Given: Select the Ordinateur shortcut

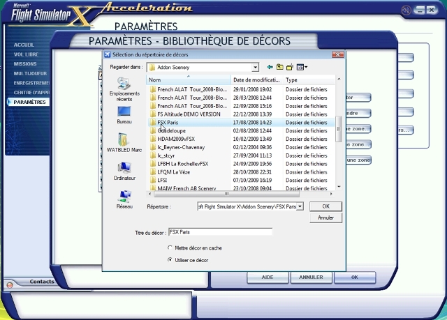Looking at the screenshot, I should pyautogui.click(x=124, y=172).
